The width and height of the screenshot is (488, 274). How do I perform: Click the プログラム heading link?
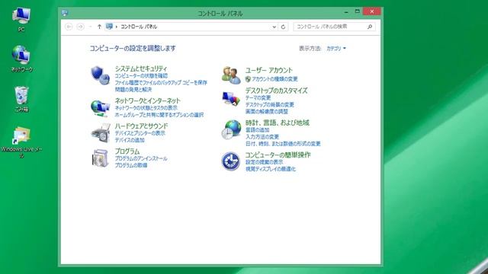tap(127, 151)
